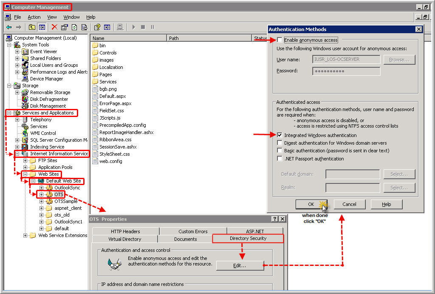Image resolution: width=435 pixels, height=294 pixels.
Task: Click the Password input field
Action: [x=346, y=71]
